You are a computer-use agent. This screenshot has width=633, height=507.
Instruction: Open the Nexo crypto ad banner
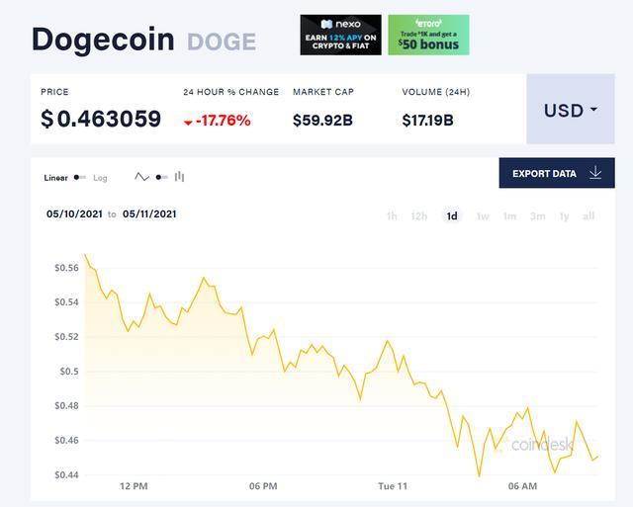coord(340,35)
